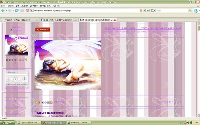Screen dimensions: 200x125
Task: Toggle shuffle in the music player widget
Action: (x=8, y=80)
